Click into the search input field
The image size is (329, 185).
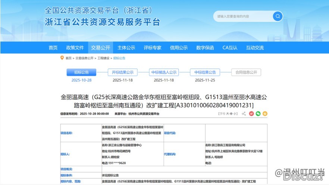242,16
